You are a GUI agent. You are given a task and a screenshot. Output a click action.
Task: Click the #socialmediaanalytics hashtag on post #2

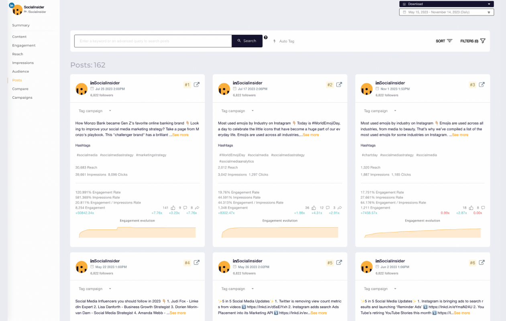tap(237, 161)
